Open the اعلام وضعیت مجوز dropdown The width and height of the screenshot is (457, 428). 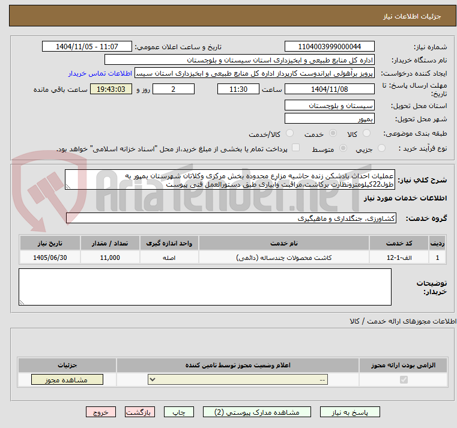click(x=238, y=379)
